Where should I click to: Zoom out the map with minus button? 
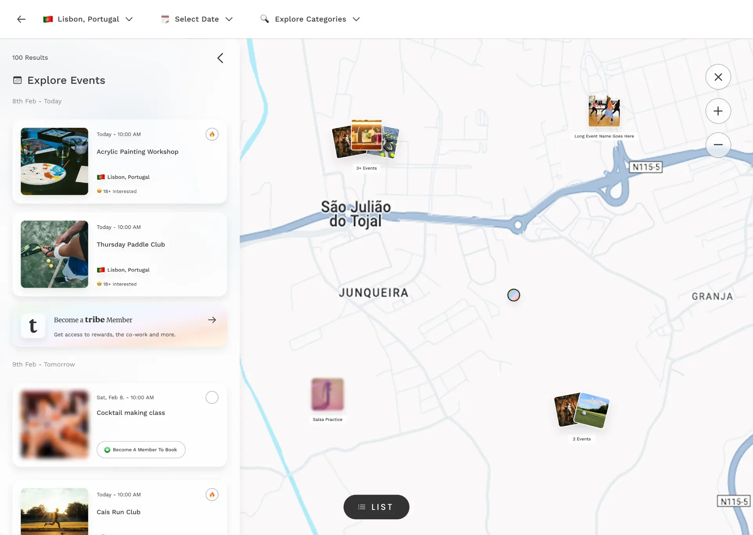718,145
